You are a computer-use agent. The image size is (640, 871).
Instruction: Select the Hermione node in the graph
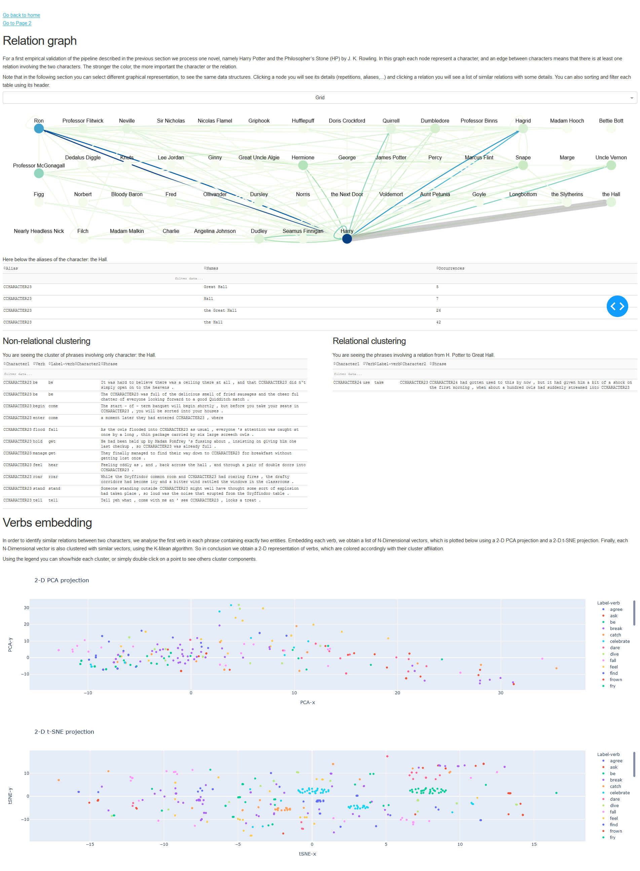[x=303, y=166]
